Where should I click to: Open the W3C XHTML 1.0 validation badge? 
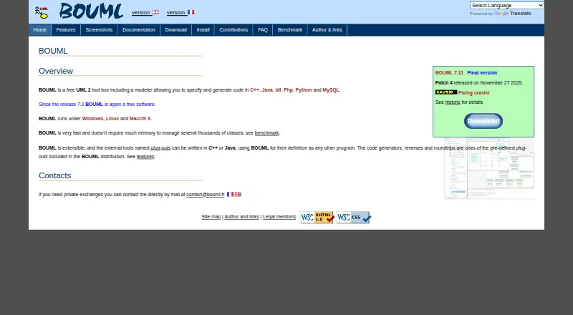click(317, 217)
